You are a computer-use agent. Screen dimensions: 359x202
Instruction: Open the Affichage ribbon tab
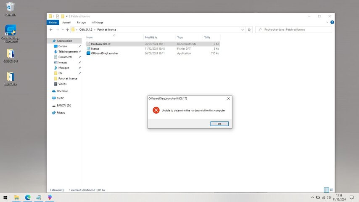(98, 22)
